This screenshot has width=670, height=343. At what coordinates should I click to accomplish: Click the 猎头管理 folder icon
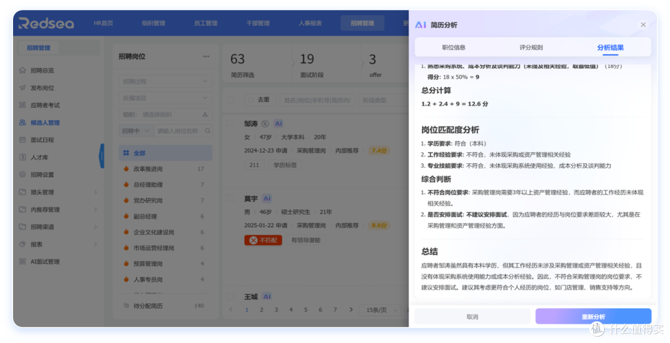pyautogui.click(x=23, y=192)
